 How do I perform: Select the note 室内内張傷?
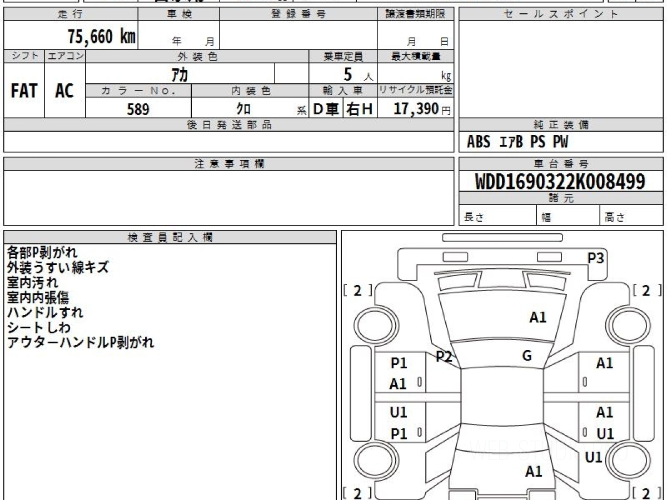point(38,298)
